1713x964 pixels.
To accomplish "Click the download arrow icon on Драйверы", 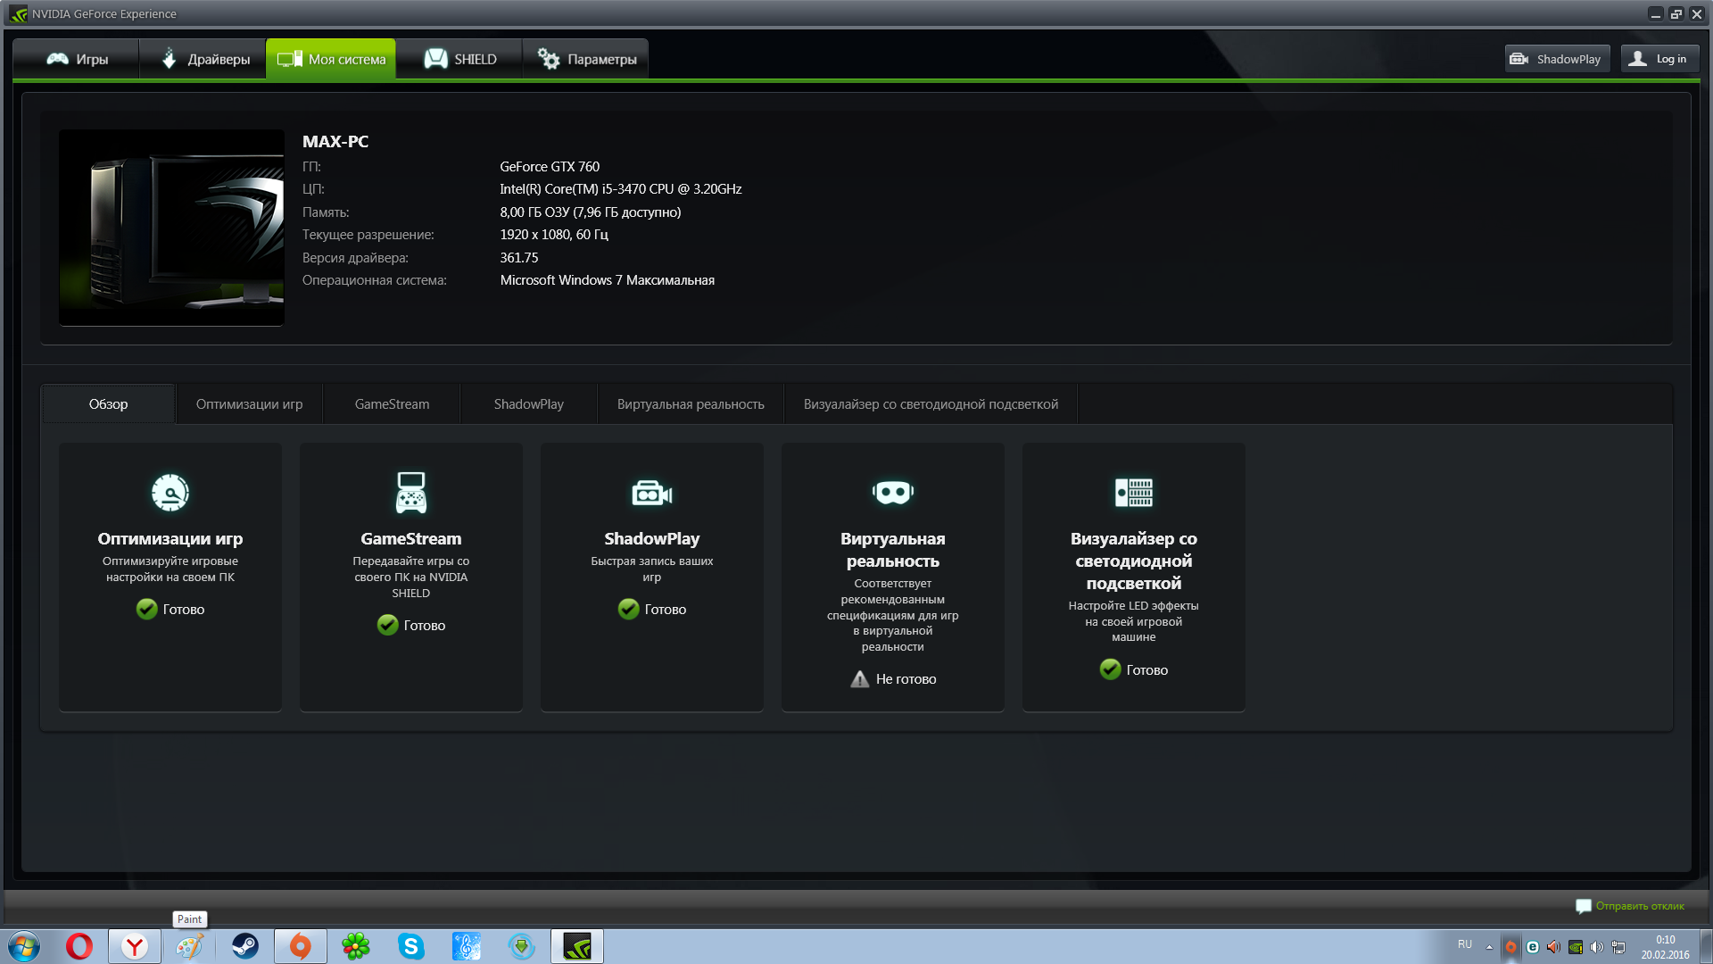I will tap(169, 59).
